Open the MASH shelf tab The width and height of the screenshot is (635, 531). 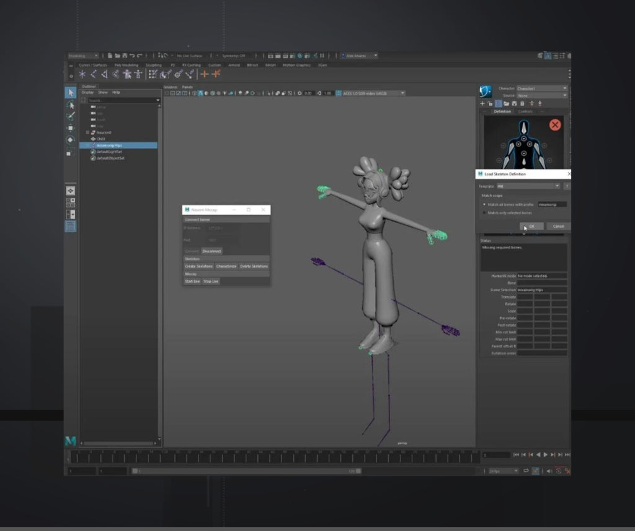(x=270, y=65)
